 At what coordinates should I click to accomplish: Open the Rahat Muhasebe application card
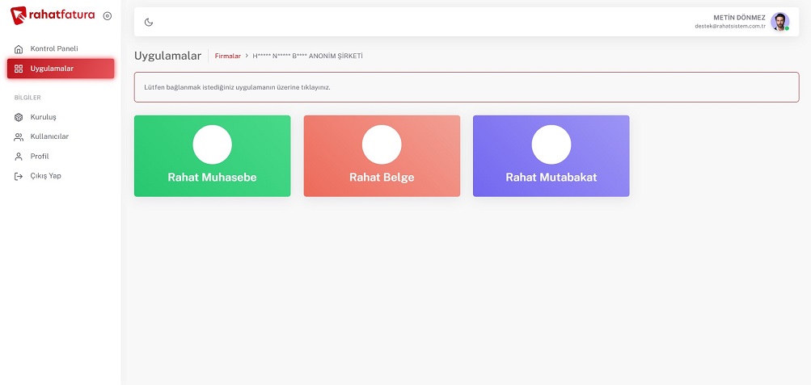pyautogui.click(x=212, y=156)
